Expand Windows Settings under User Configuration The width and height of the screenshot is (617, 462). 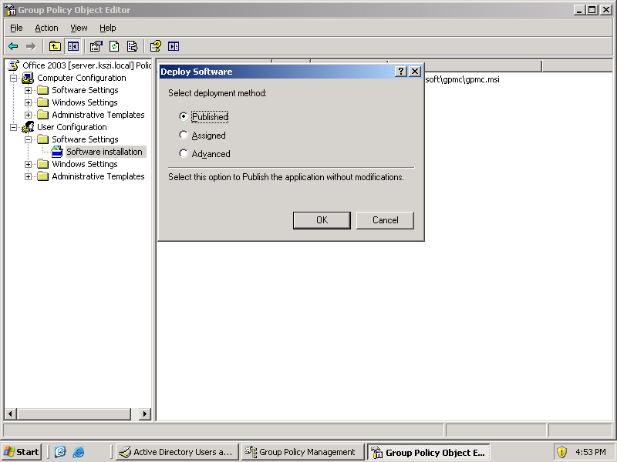tap(28, 164)
